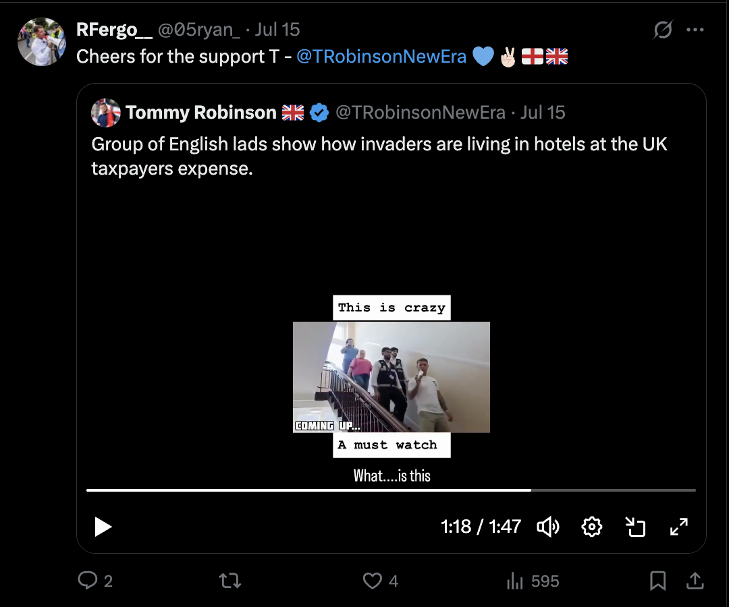Screen dimensions: 729x607
Task: Open video settings gear
Action: coord(591,527)
